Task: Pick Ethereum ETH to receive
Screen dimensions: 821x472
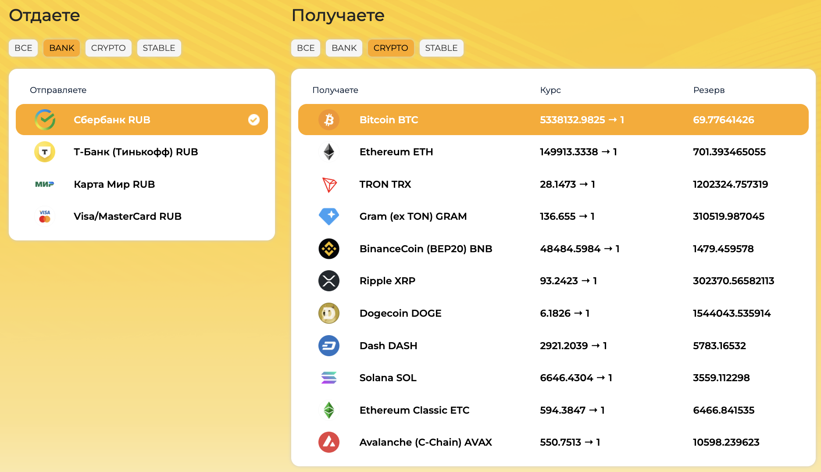Action: pos(553,152)
